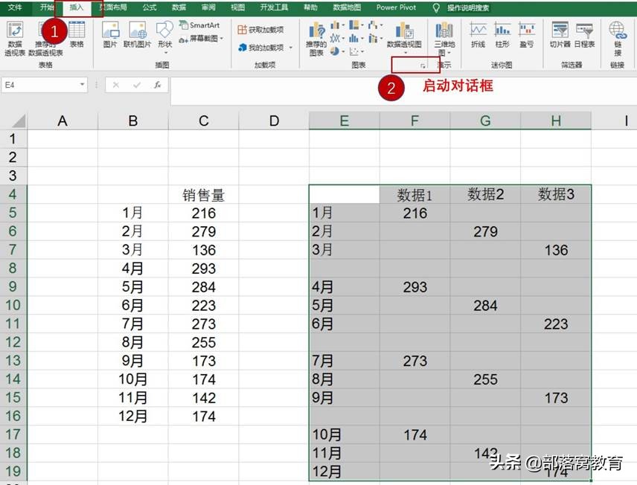This screenshot has width=637, height=485.
Task: Select header cell 数据1
Action: pos(414,195)
